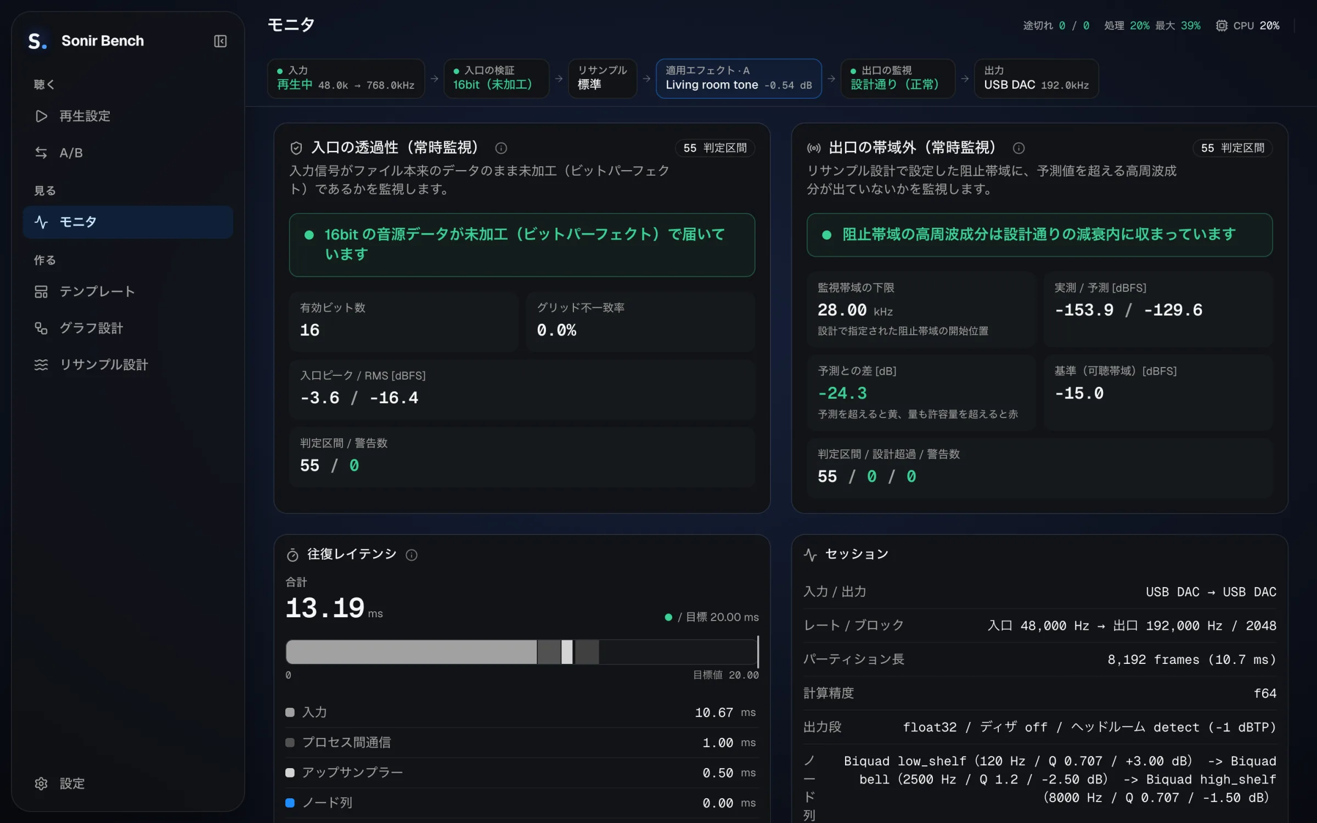Click the アップサンプラー legend white swatch

coord(290,773)
